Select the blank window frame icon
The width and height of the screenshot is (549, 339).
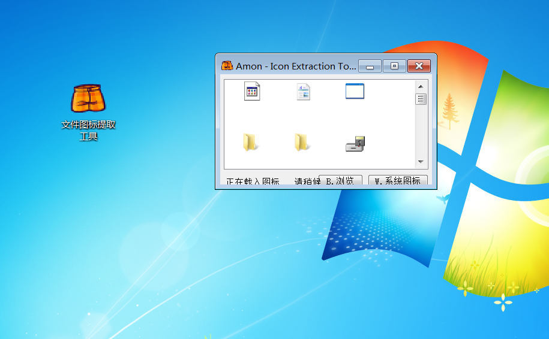pos(355,91)
